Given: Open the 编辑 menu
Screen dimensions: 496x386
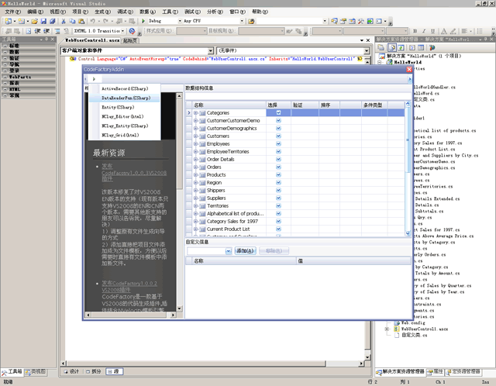Looking at the screenshot, I should coord(35,12).
